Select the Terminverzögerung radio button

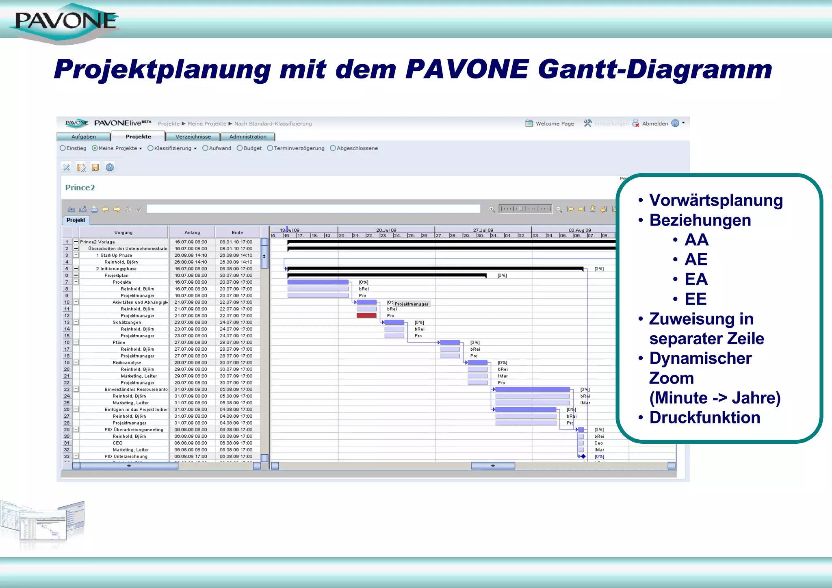click(270, 148)
